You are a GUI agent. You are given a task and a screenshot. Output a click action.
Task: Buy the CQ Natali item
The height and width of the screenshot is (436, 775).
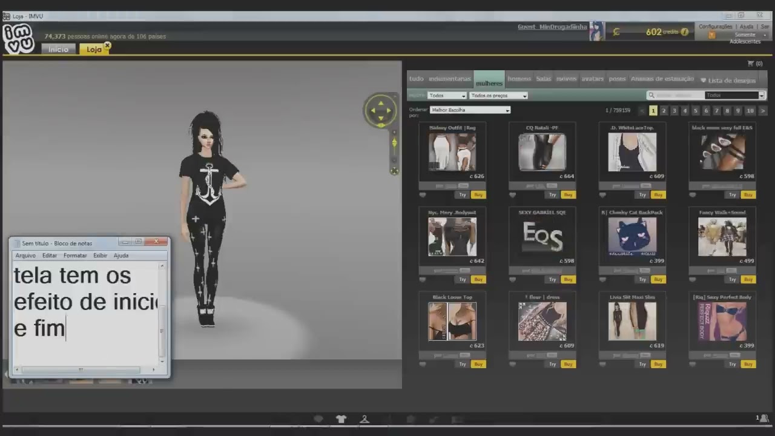[x=568, y=195]
